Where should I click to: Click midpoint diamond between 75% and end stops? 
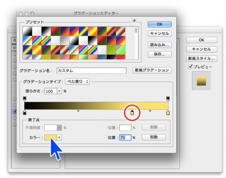point(150,111)
